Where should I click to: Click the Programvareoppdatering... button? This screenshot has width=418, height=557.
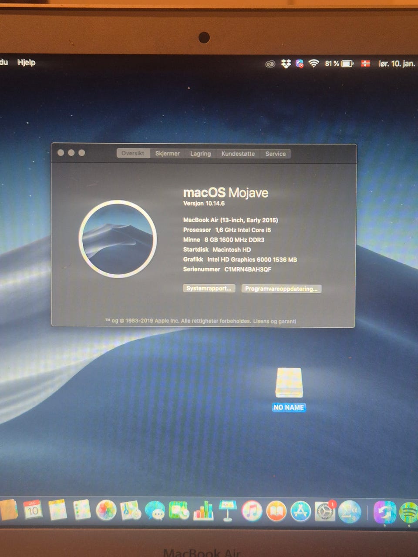pos(281,289)
